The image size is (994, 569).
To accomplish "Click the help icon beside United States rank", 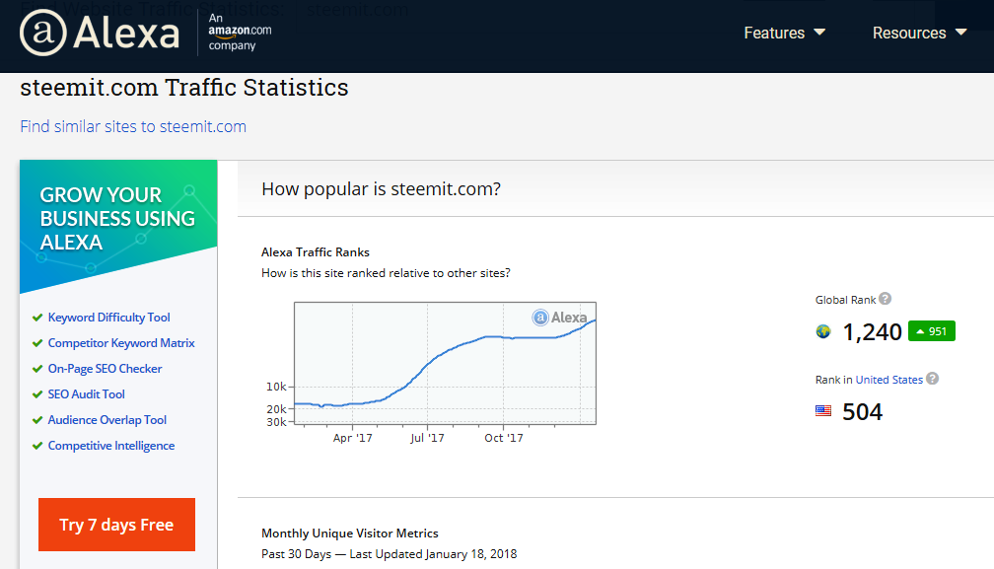I will [x=932, y=379].
